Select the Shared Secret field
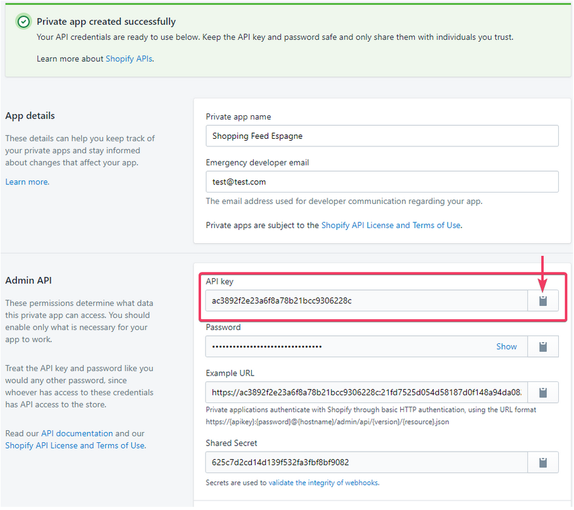This screenshot has width=574, height=510. click(366, 462)
